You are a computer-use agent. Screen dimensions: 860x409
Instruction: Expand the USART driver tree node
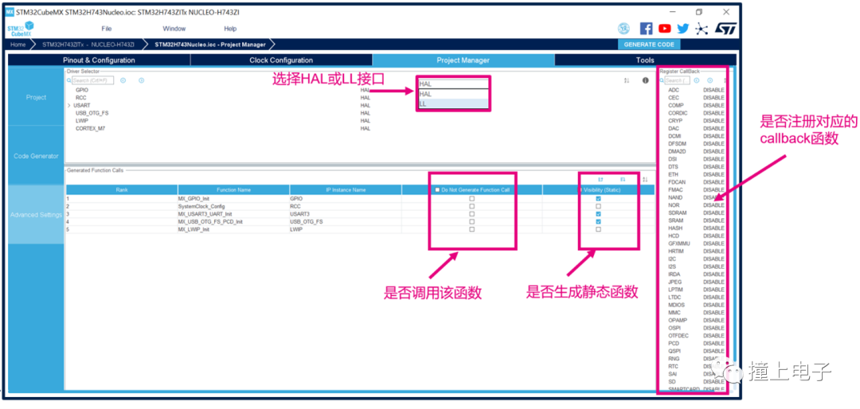tap(69, 105)
